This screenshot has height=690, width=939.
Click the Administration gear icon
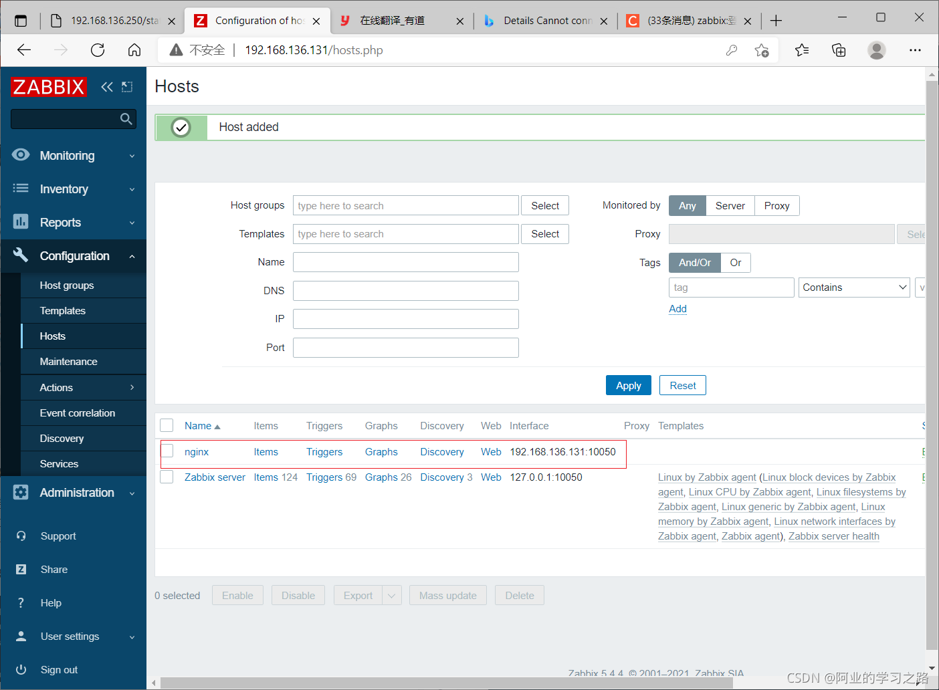tap(21, 492)
